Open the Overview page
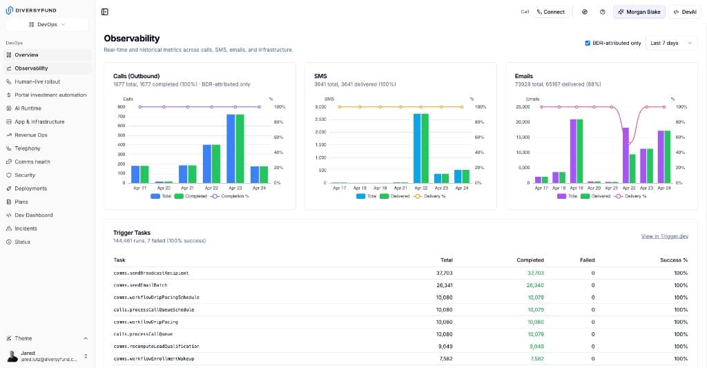The width and height of the screenshot is (707, 368). point(48,55)
